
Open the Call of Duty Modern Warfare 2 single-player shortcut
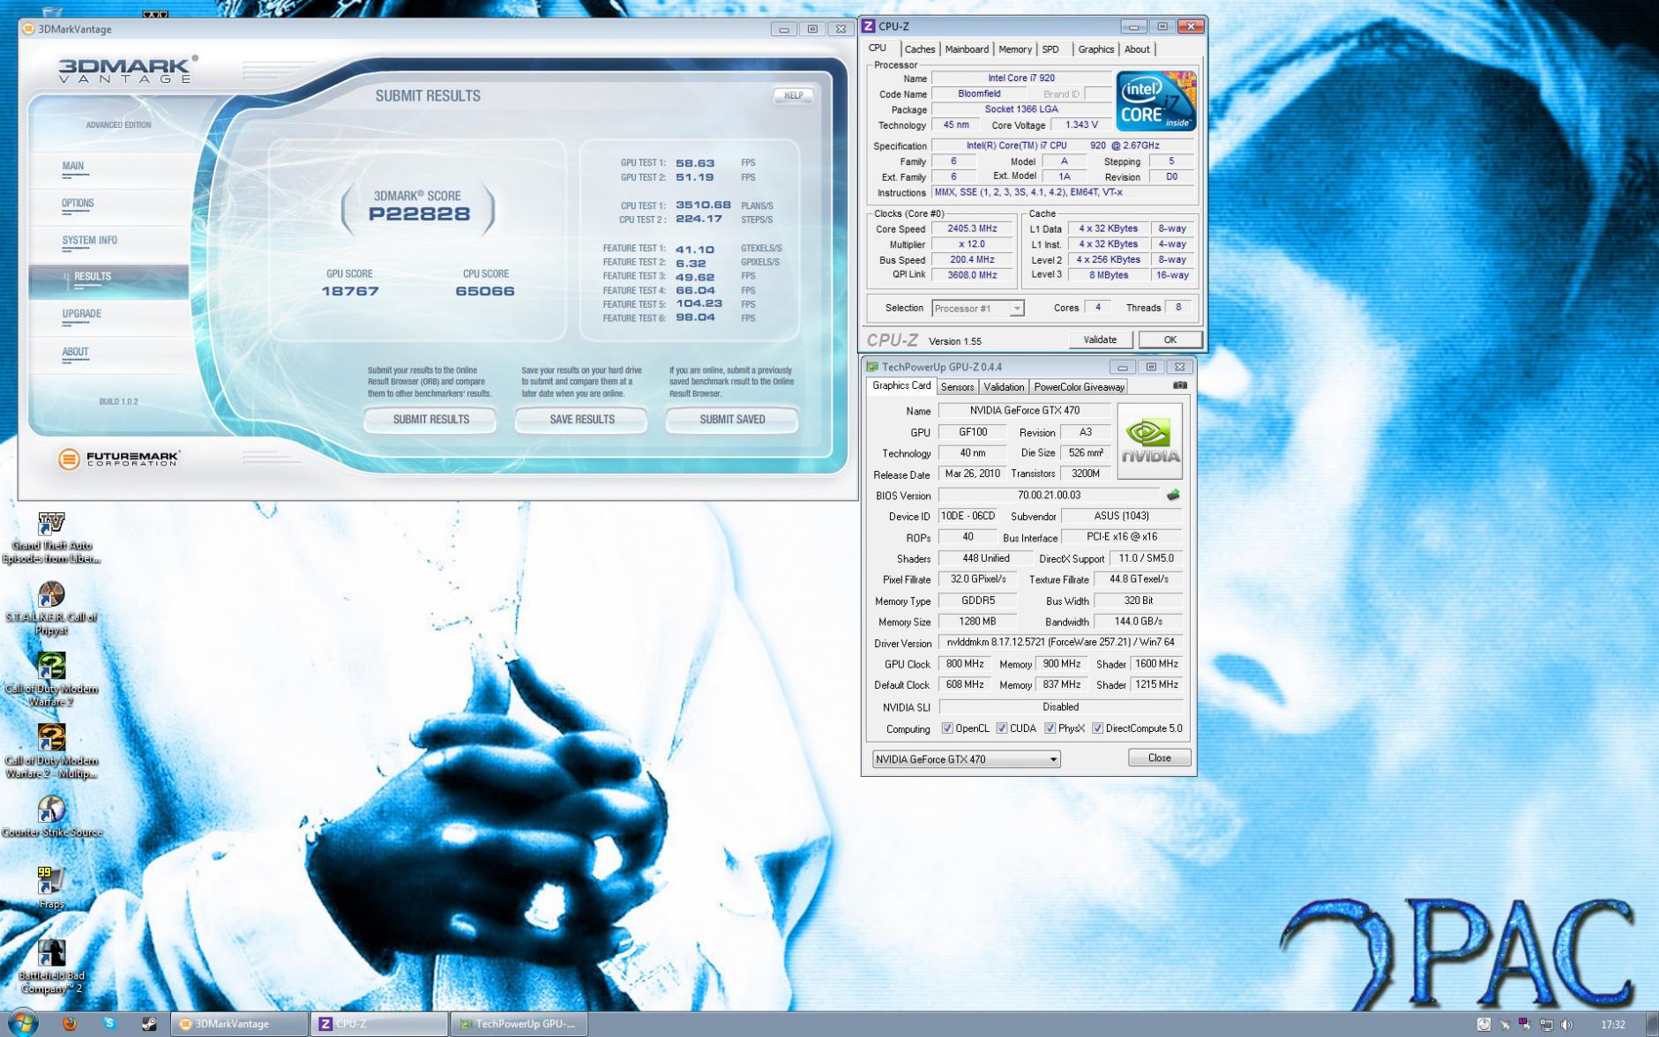[x=51, y=679]
